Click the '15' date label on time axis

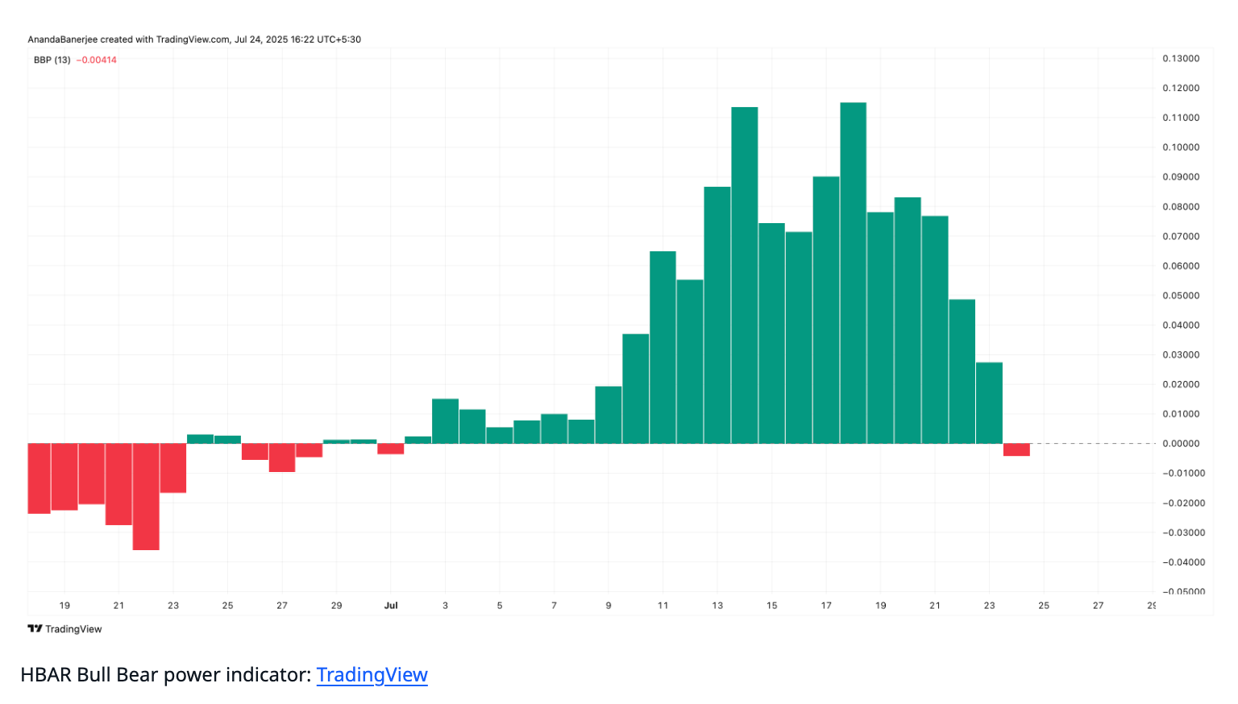[771, 606]
